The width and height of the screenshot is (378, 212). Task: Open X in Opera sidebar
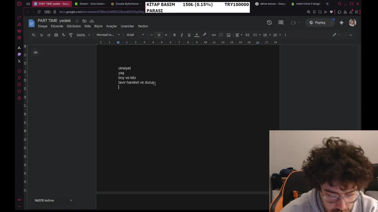coord(19,61)
